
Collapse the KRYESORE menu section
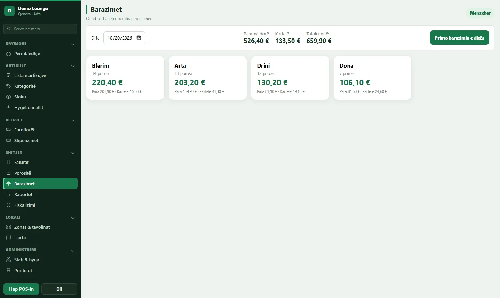[73, 44]
